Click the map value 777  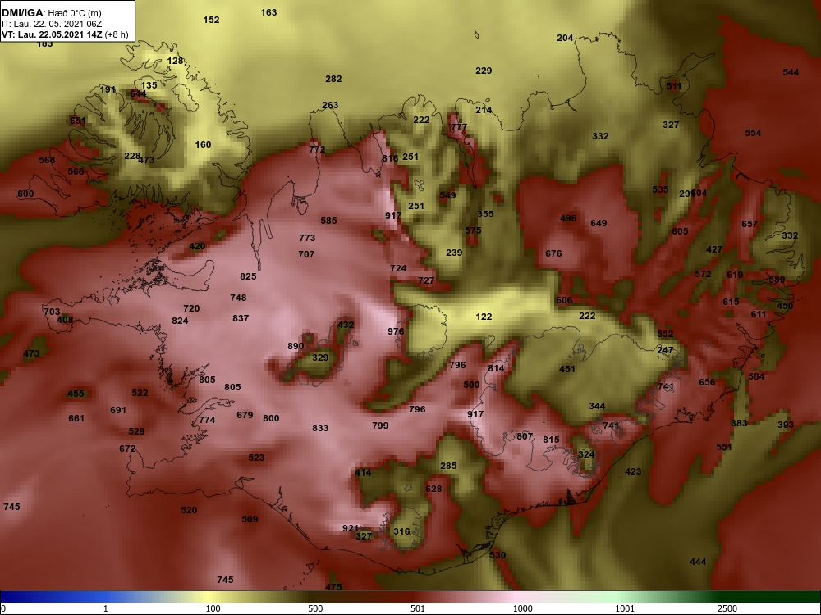[x=459, y=127]
